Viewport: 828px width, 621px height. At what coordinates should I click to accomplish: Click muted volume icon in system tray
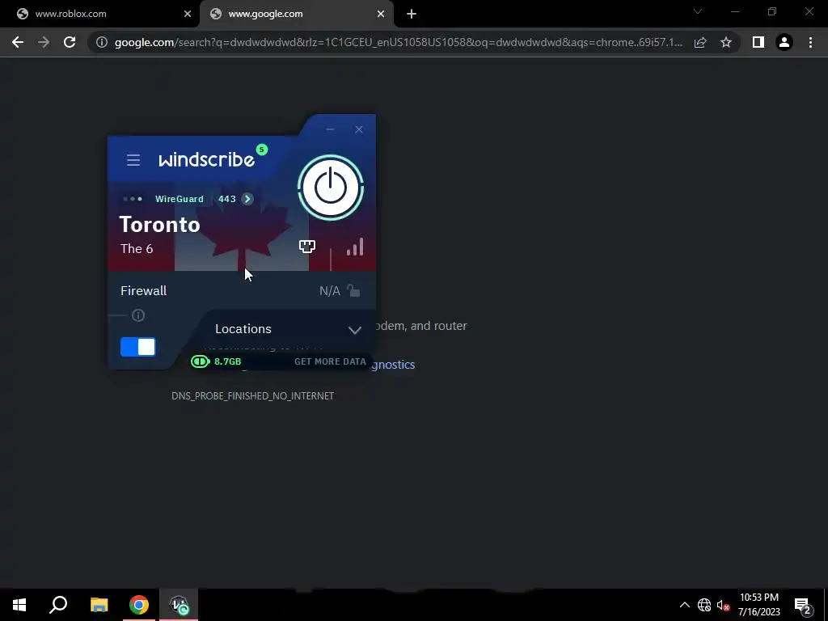[x=723, y=605]
